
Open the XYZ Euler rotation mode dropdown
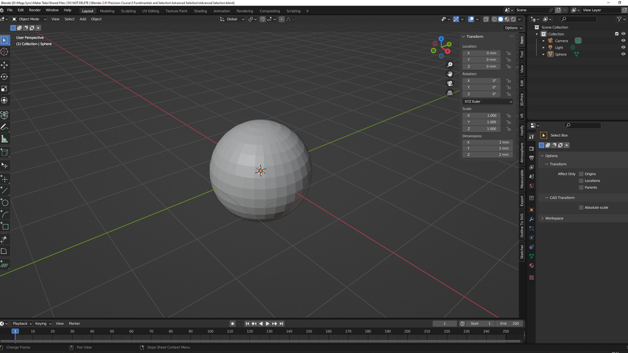click(487, 101)
